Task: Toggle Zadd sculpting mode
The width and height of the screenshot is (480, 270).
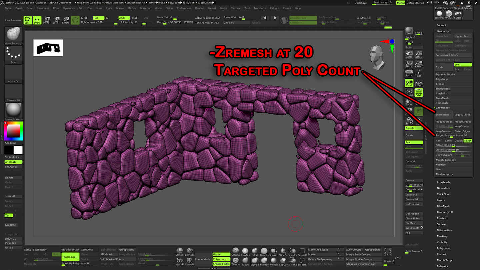Action: click(124, 18)
